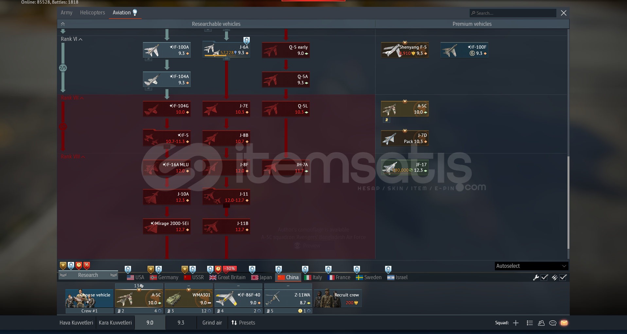Image resolution: width=627 pixels, height=334 pixels.
Task: Click the lightbulb badge above Research button
Action: [x=71, y=265]
